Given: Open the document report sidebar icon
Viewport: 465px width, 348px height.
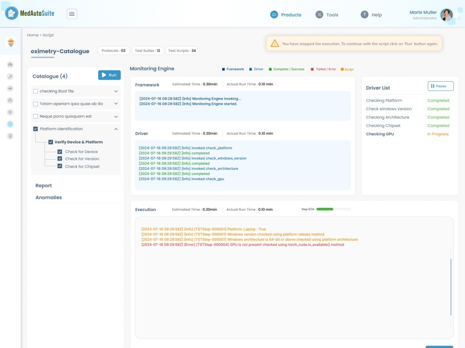Looking at the screenshot, I should pos(10,136).
